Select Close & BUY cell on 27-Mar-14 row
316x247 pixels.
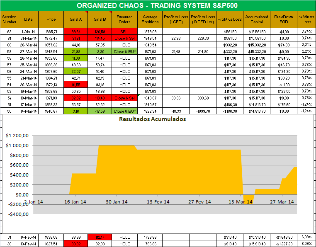click(124, 51)
